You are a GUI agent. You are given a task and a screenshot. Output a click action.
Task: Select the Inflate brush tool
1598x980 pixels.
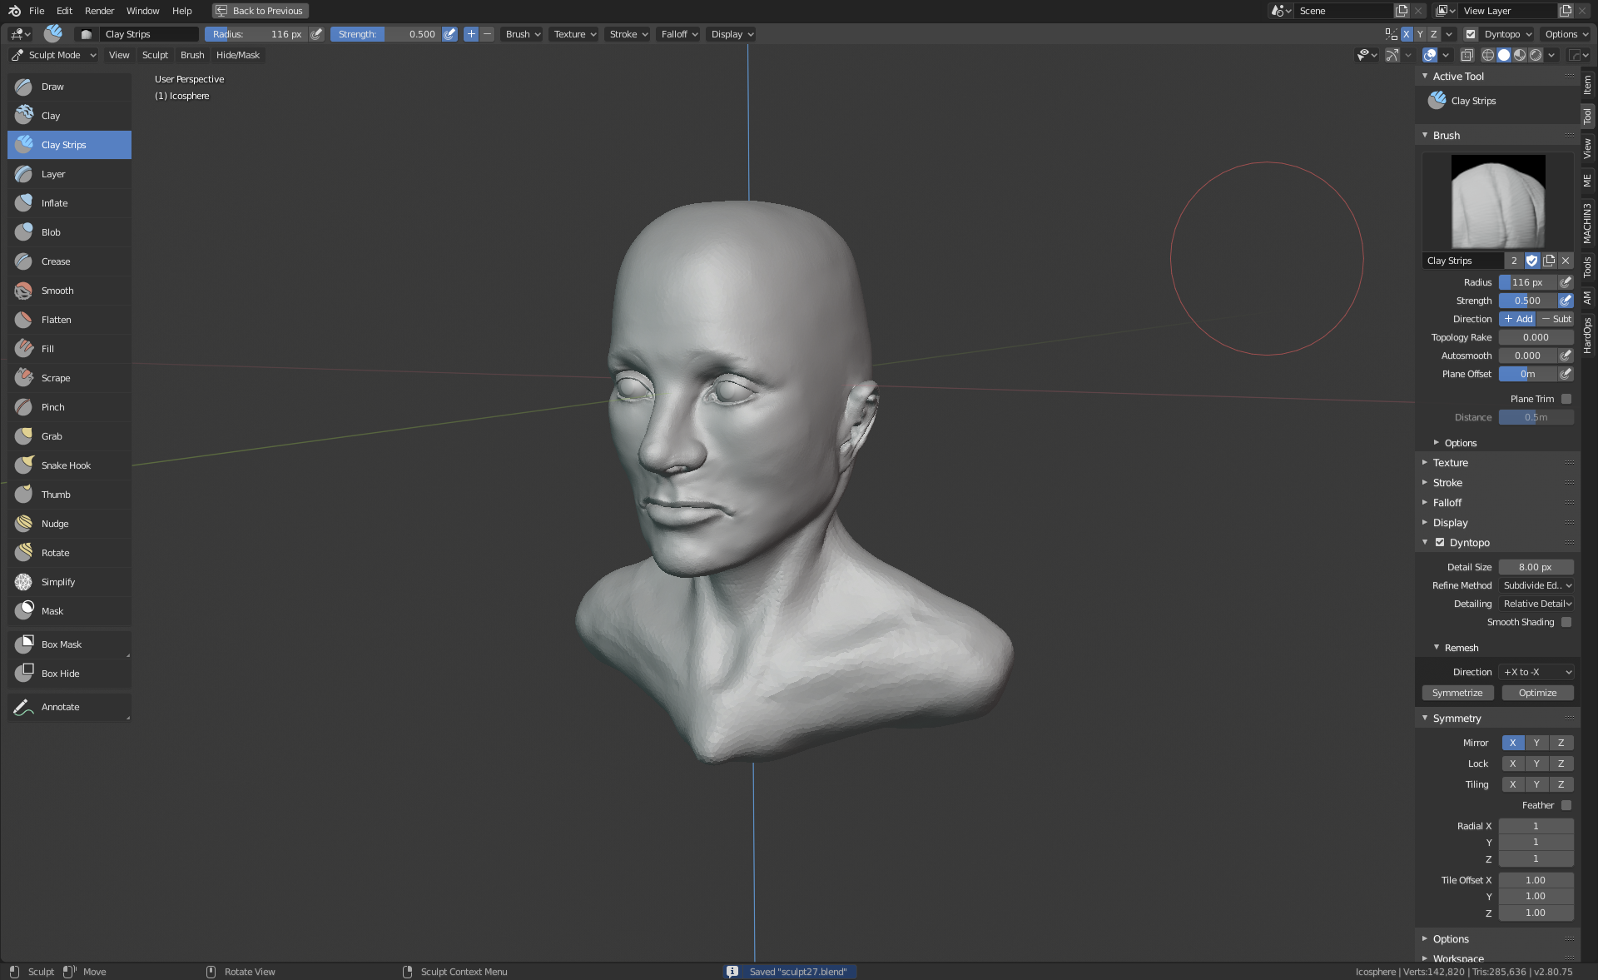tap(55, 203)
